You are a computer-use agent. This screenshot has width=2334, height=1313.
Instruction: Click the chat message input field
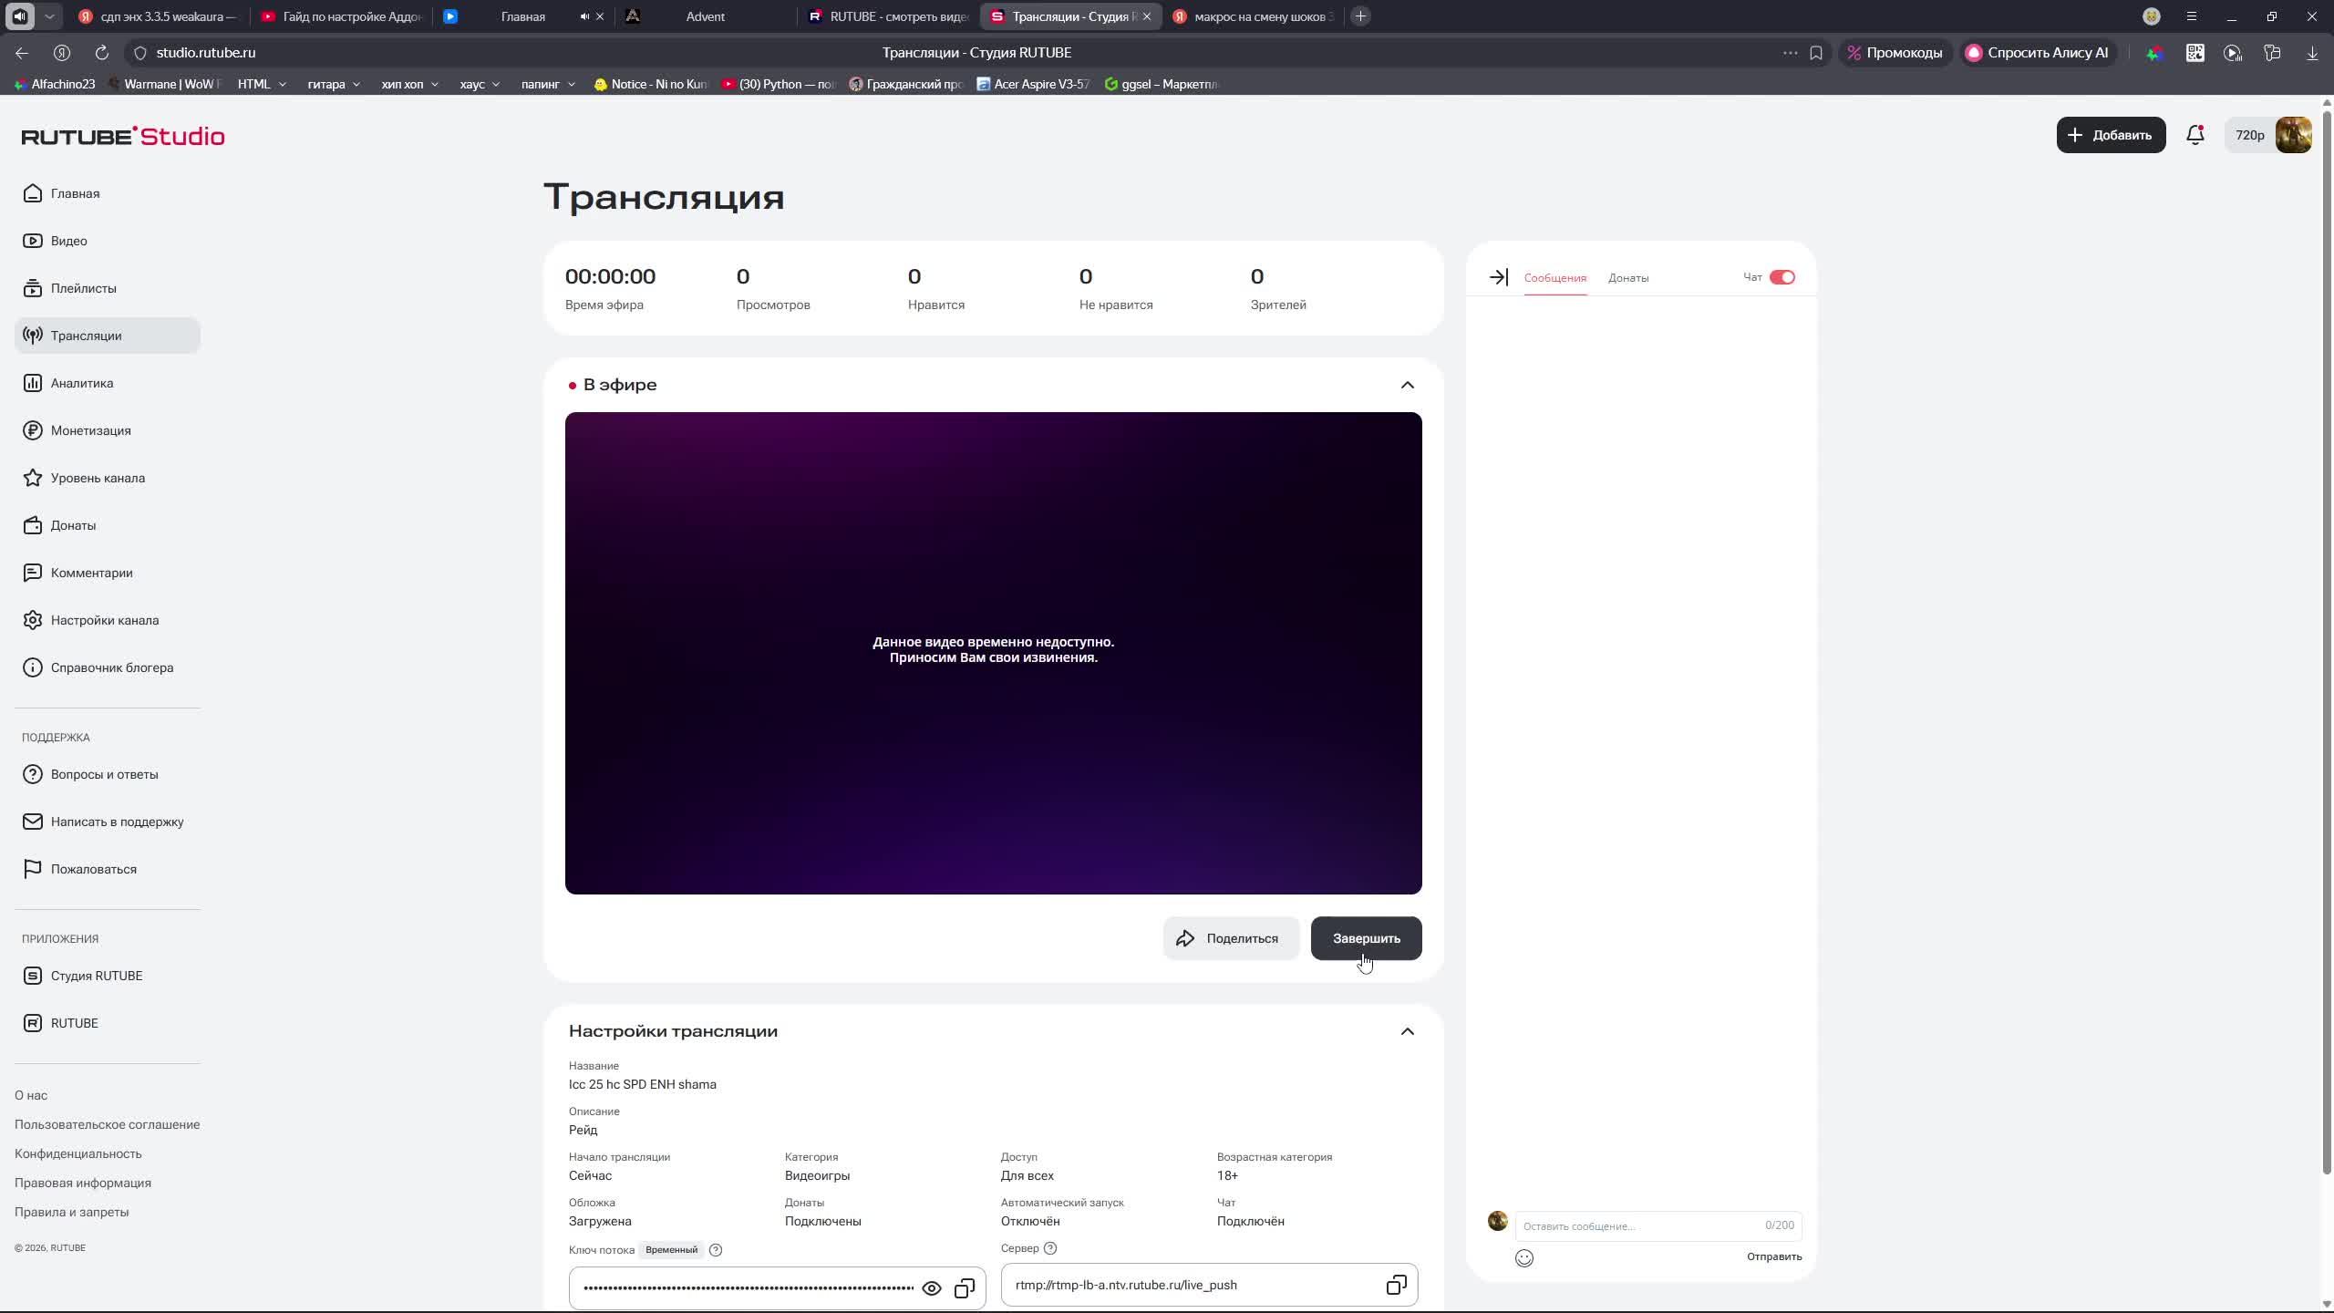[1641, 1225]
